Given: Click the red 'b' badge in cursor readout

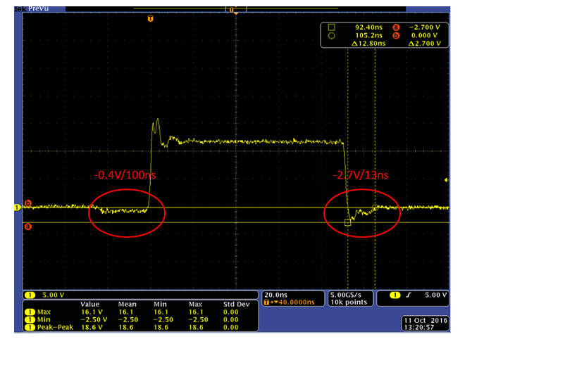Looking at the screenshot, I should click(396, 36).
